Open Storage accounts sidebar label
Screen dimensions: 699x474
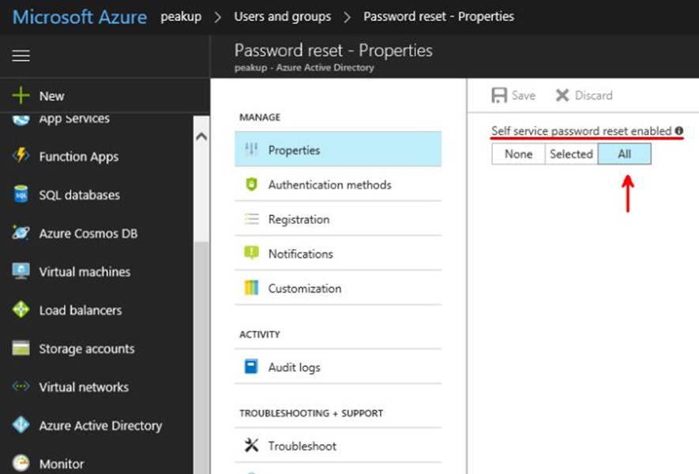[86, 349]
